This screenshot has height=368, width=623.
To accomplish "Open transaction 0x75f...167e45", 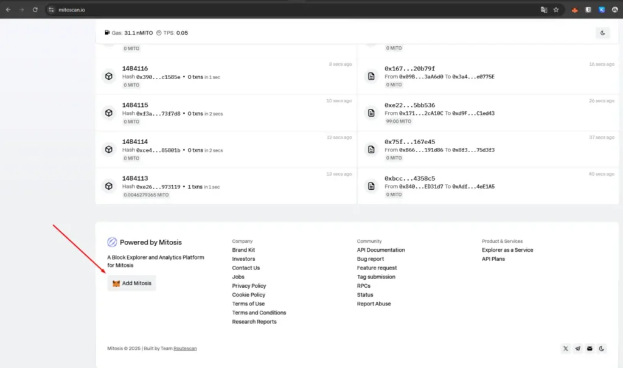I will [409, 142].
